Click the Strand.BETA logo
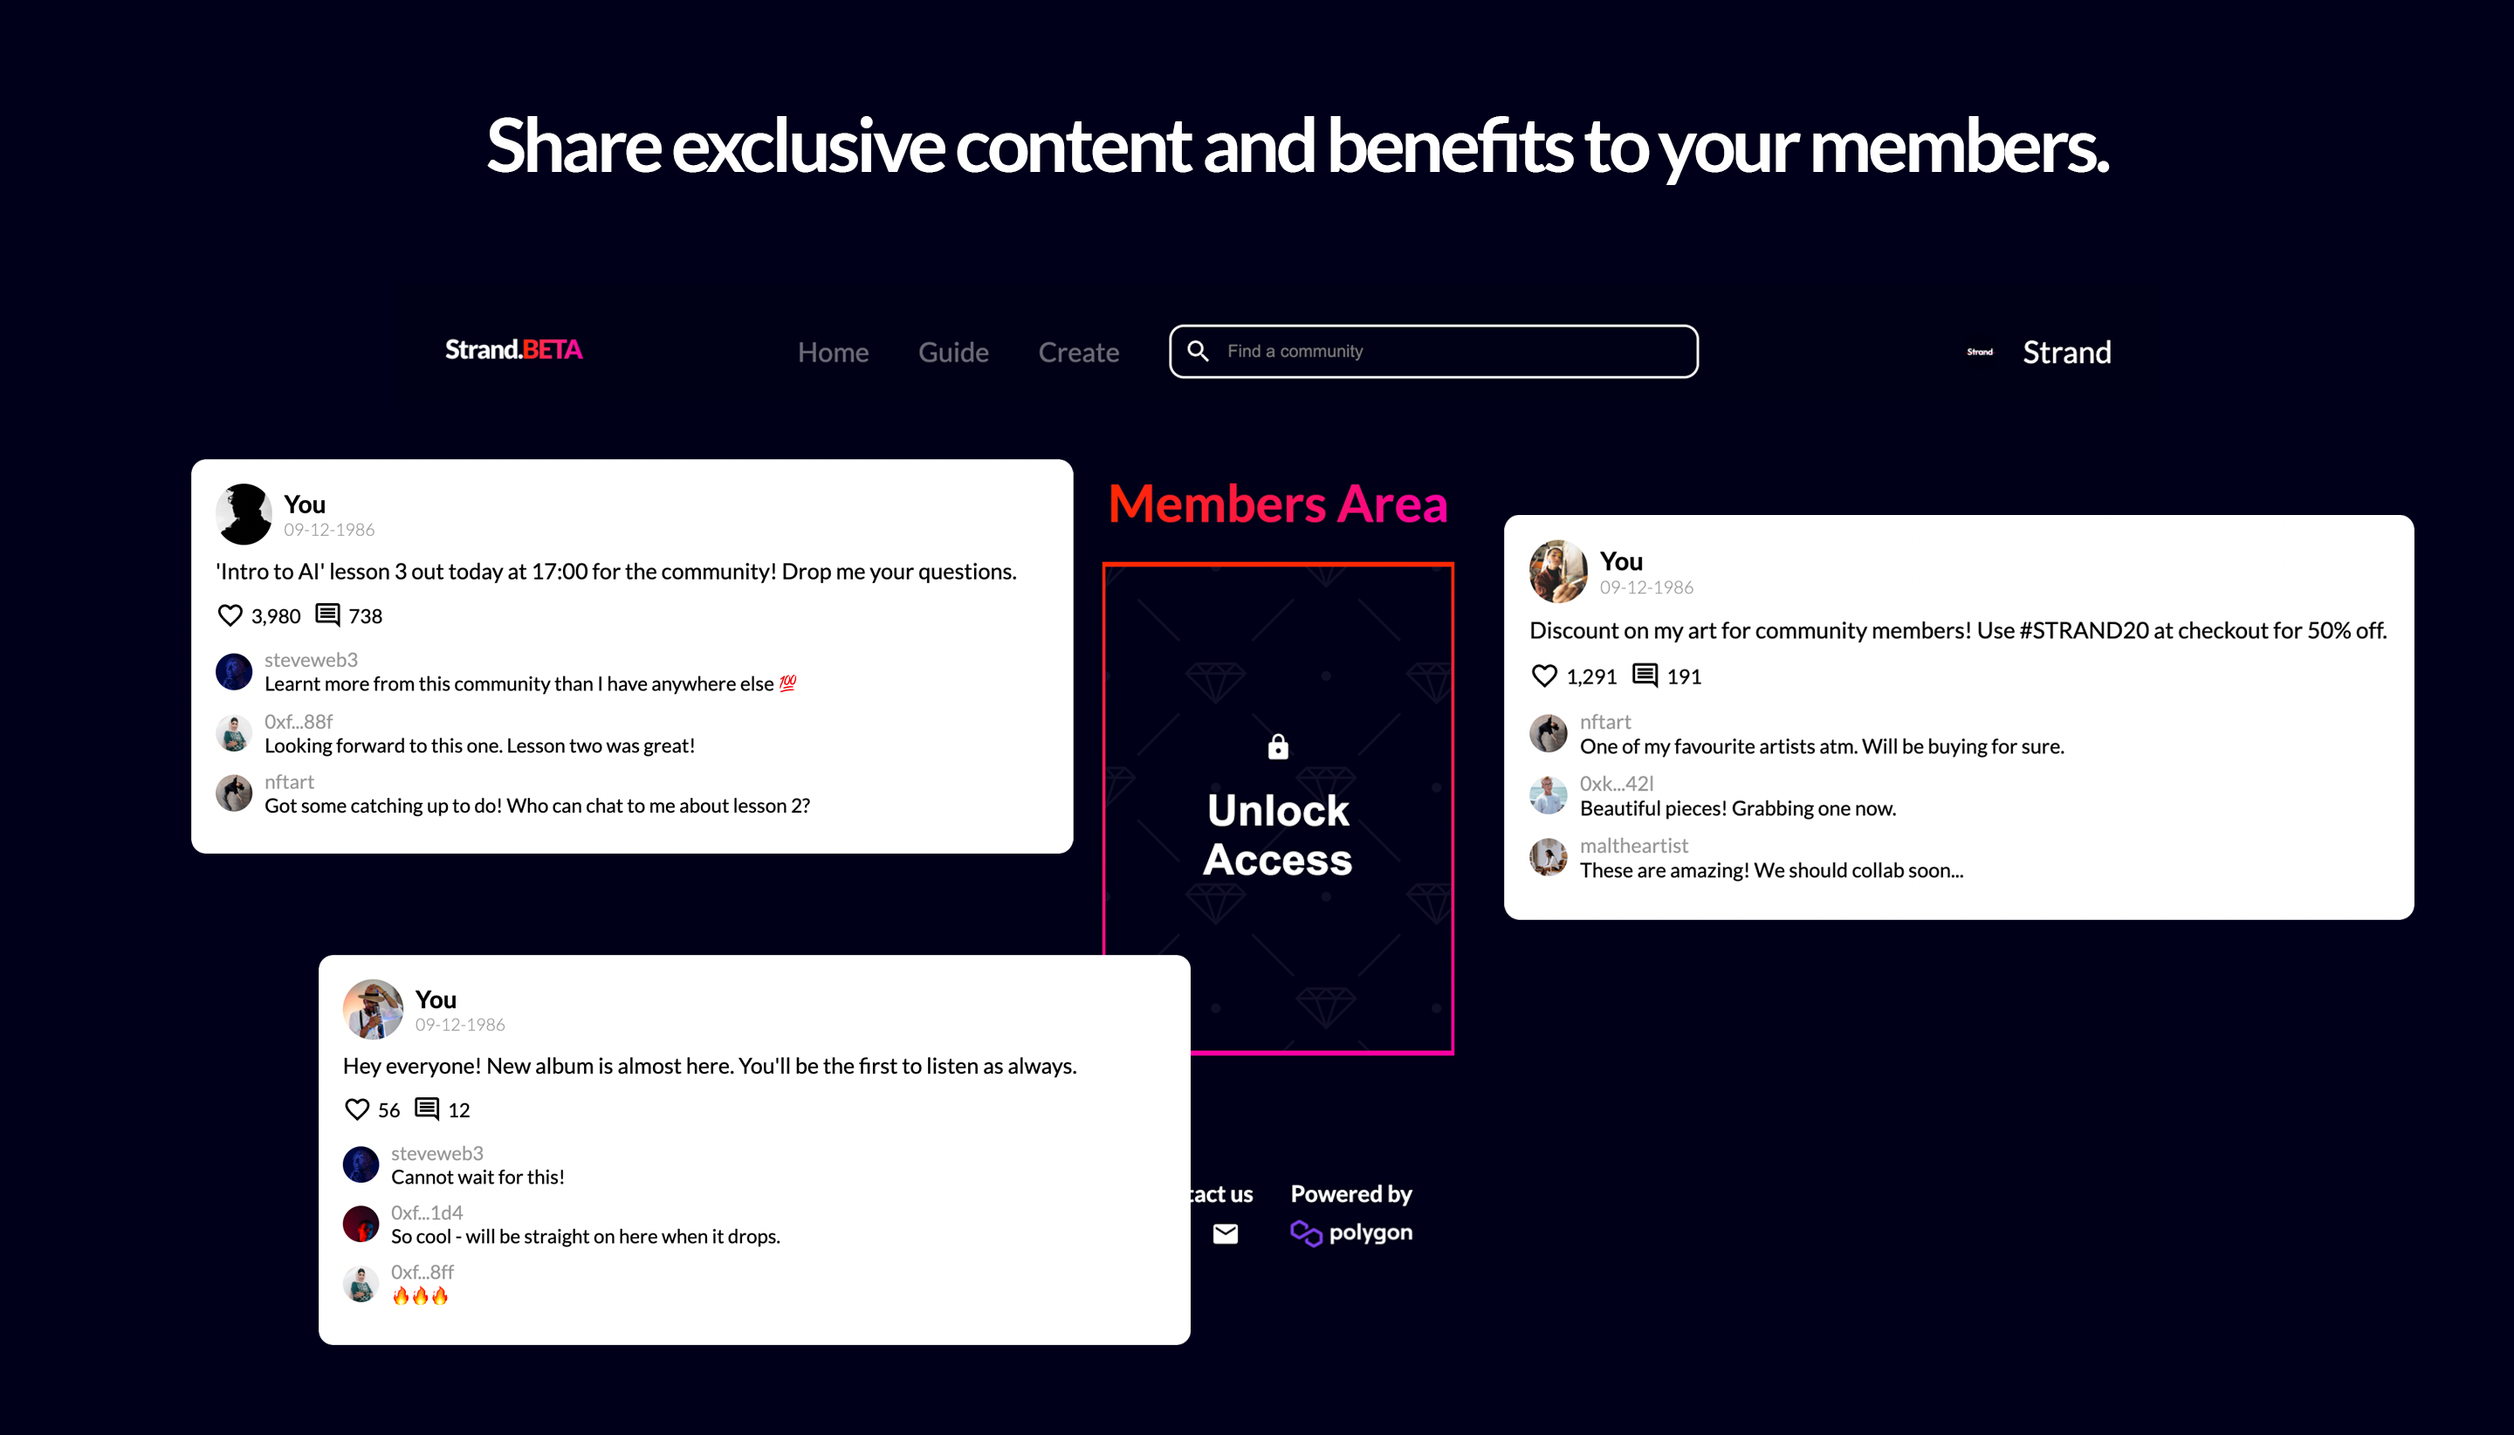This screenshot has width=2514, height=1435. (x=513, y=350)
